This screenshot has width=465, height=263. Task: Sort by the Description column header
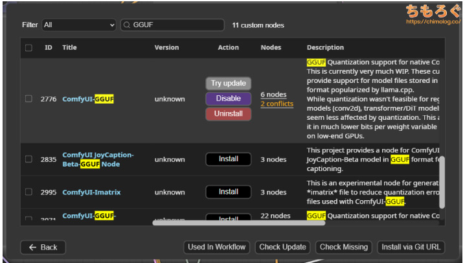325,47
